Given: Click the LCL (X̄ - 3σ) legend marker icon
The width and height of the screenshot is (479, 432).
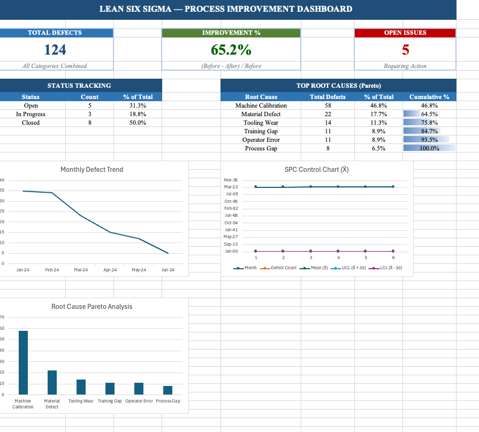Looking at the screenshot, I should click(372, 268).
